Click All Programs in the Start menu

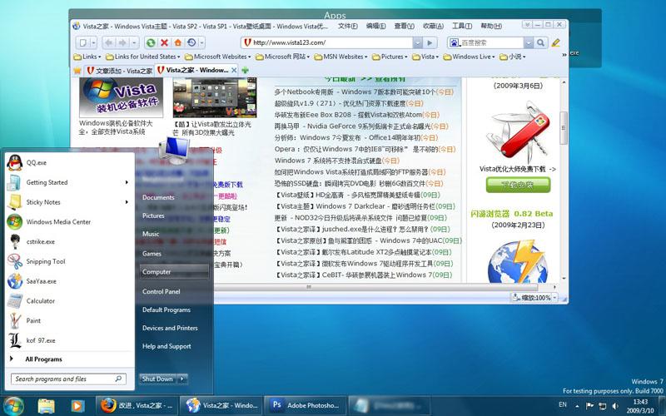[x=43, y=359]
